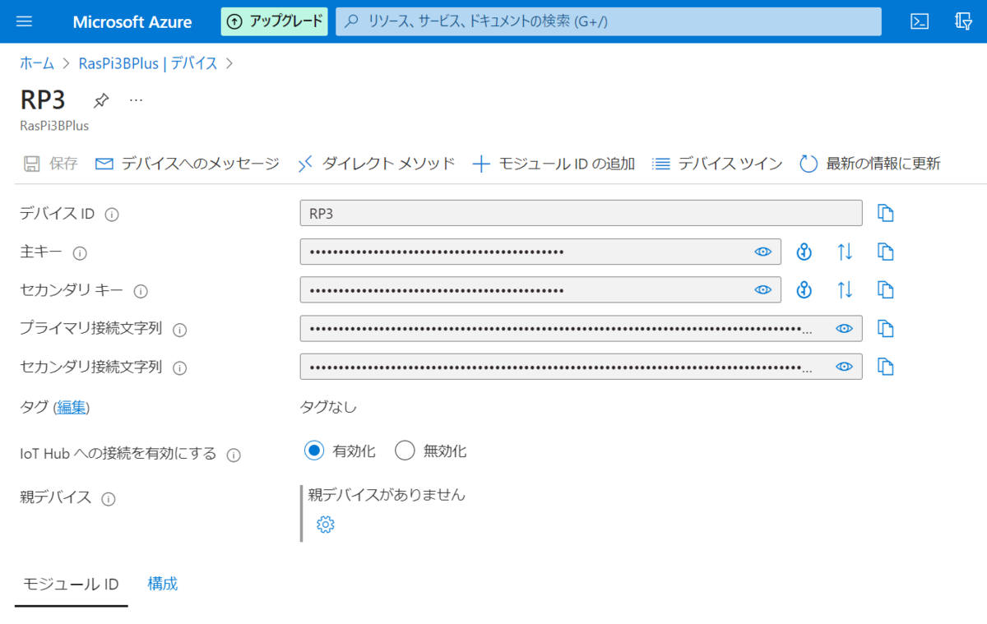The height and width of the screenshot is (624, 987).
Task: Swap keys using the セカンダリ キー arrows icon
Action: (x=845, y=289)
